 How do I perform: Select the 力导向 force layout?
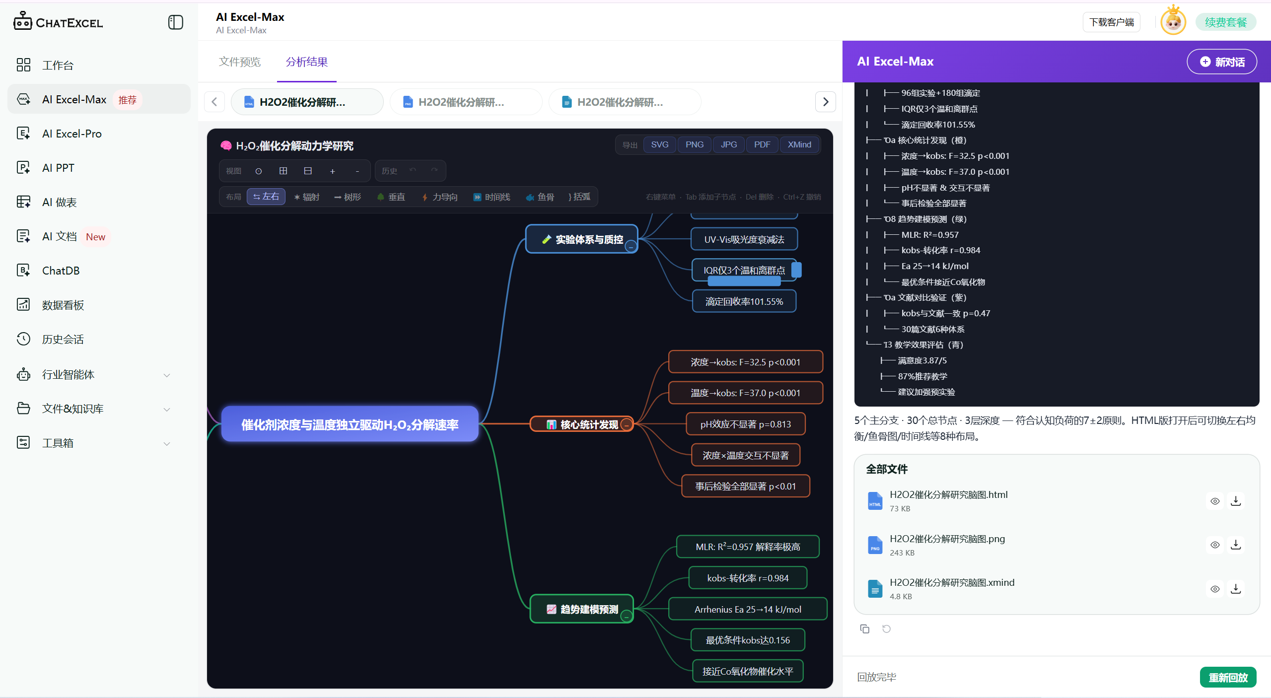[440, 197]
